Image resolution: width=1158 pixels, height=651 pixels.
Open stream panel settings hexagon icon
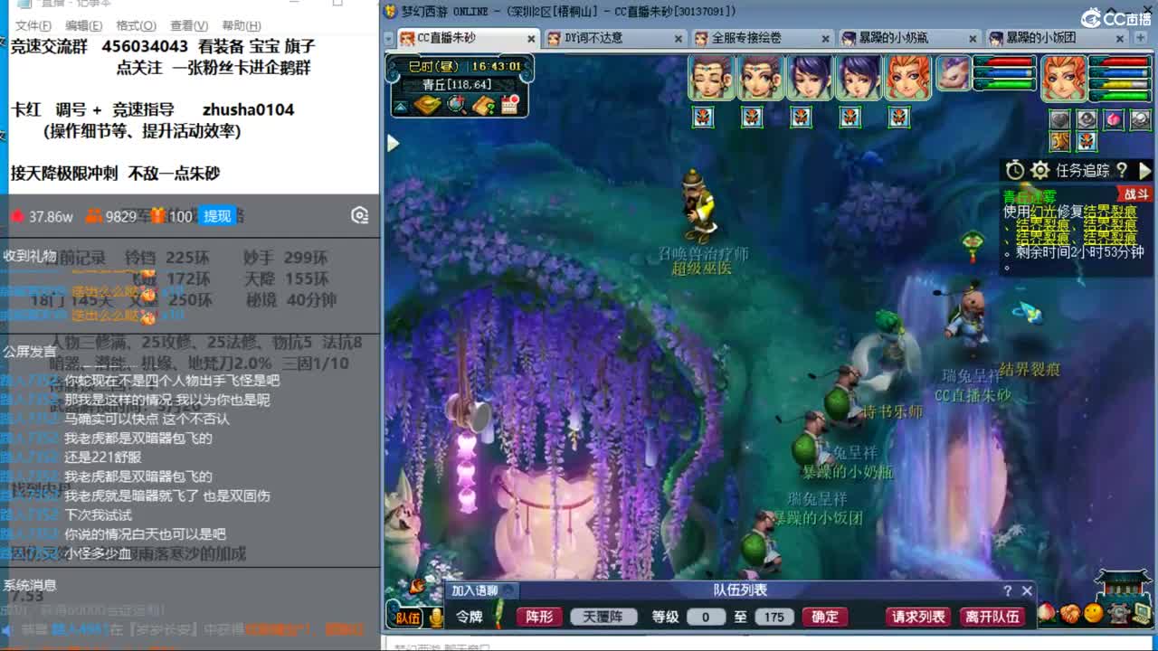tap(360, 215)
